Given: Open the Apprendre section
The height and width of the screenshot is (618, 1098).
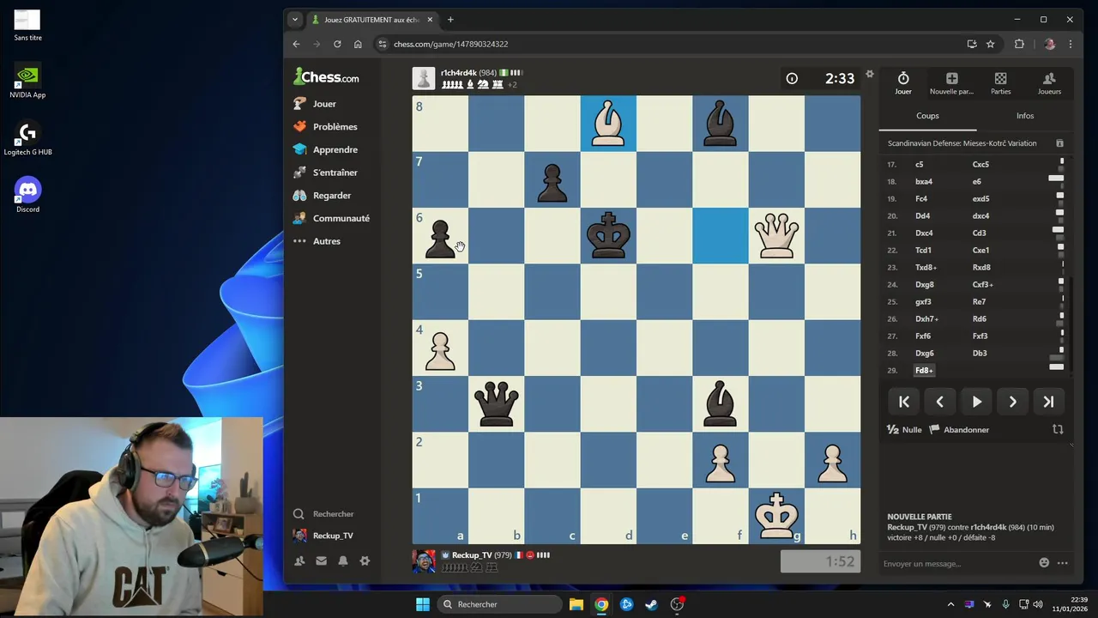Looking at the screenshot, I should (x=325, y=149).
